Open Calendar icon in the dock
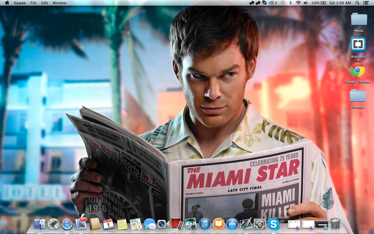Image resolution: width=374 pixels, height=234 pixels. (108, 224)
